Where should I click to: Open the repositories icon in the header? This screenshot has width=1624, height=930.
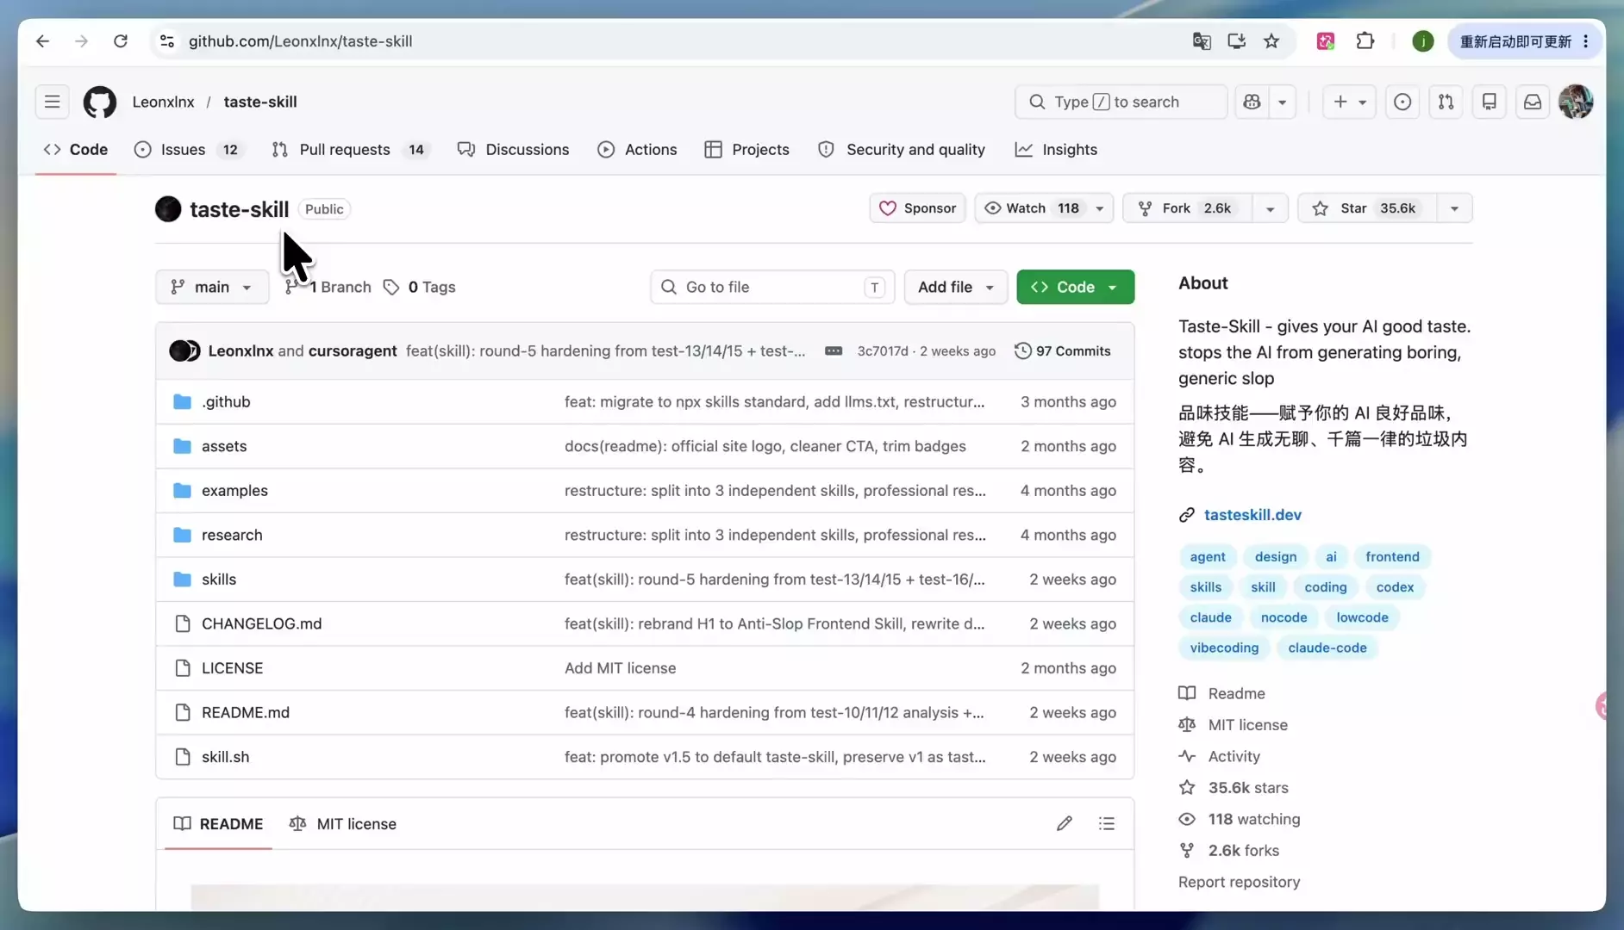click(x=1489, y=102)
